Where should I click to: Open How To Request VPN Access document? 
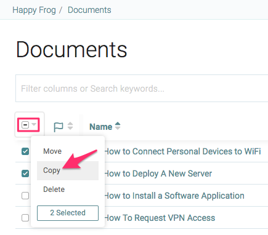[160, 218]
